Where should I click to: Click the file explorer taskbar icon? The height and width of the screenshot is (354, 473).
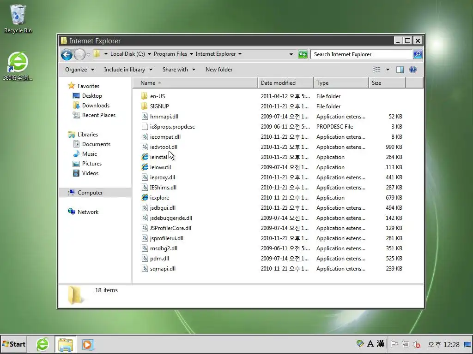click(66, 345)
